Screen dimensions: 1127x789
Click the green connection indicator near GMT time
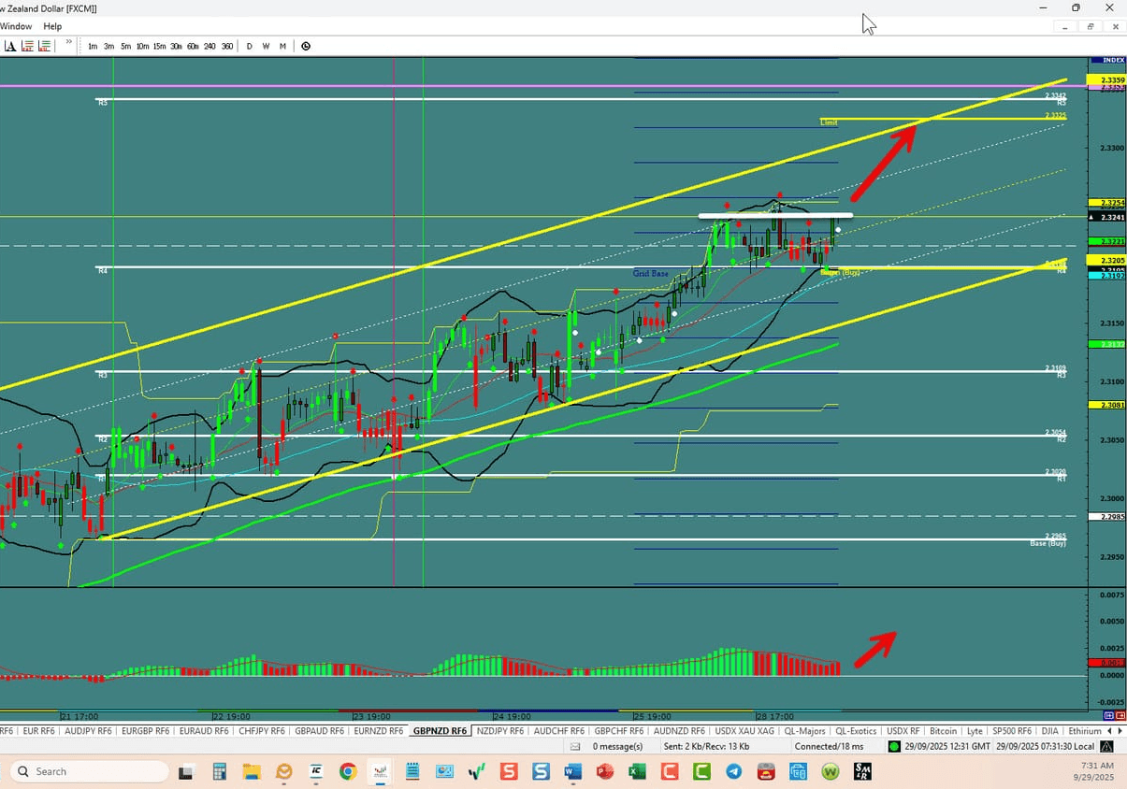coord(894,746)
